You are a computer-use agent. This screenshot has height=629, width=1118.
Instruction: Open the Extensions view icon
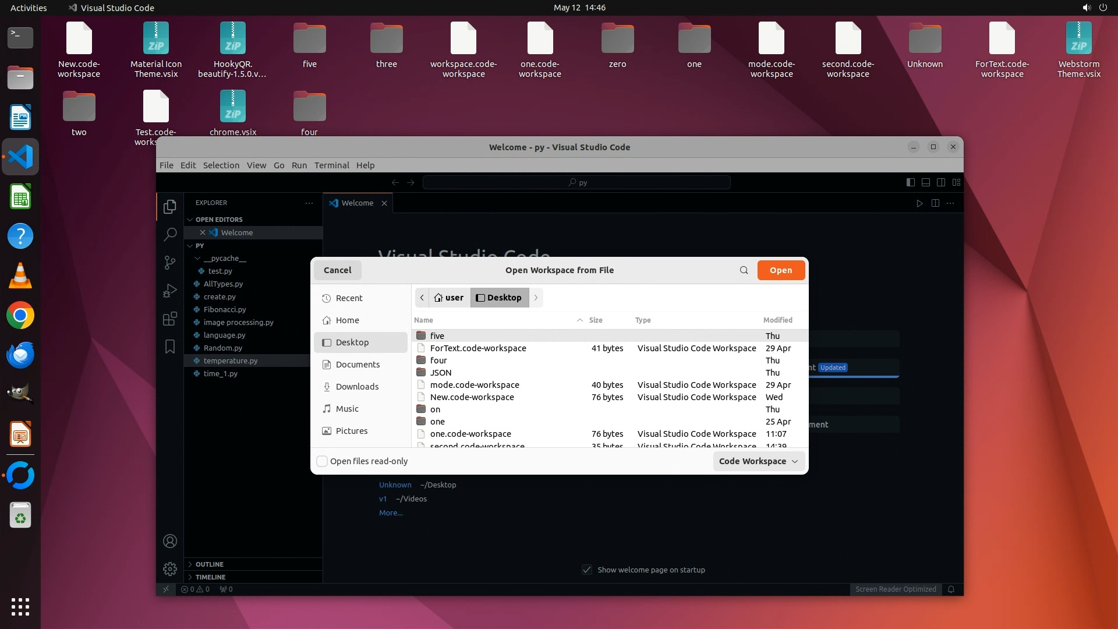pyautogui.click(x=169, y=319)
